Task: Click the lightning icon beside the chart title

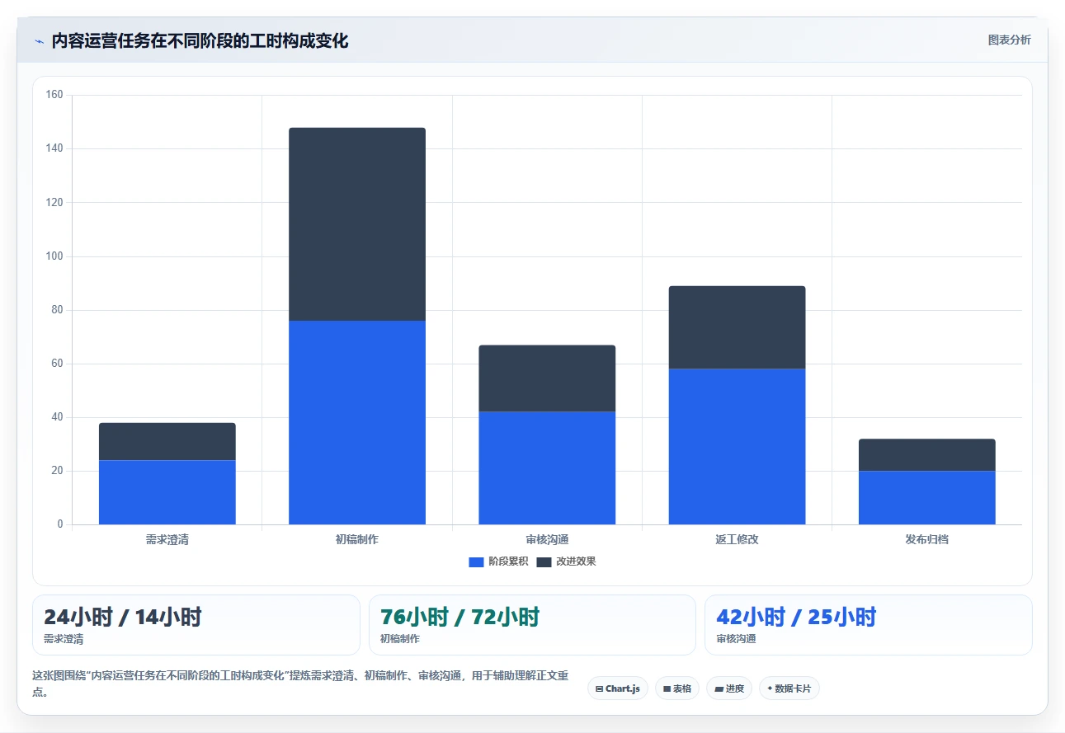Action: pos(40,41)
